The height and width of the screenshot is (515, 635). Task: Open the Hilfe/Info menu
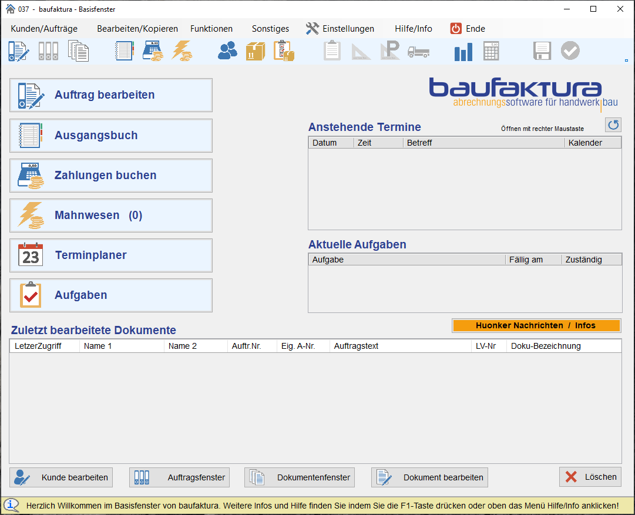click(x=414, y=29)
